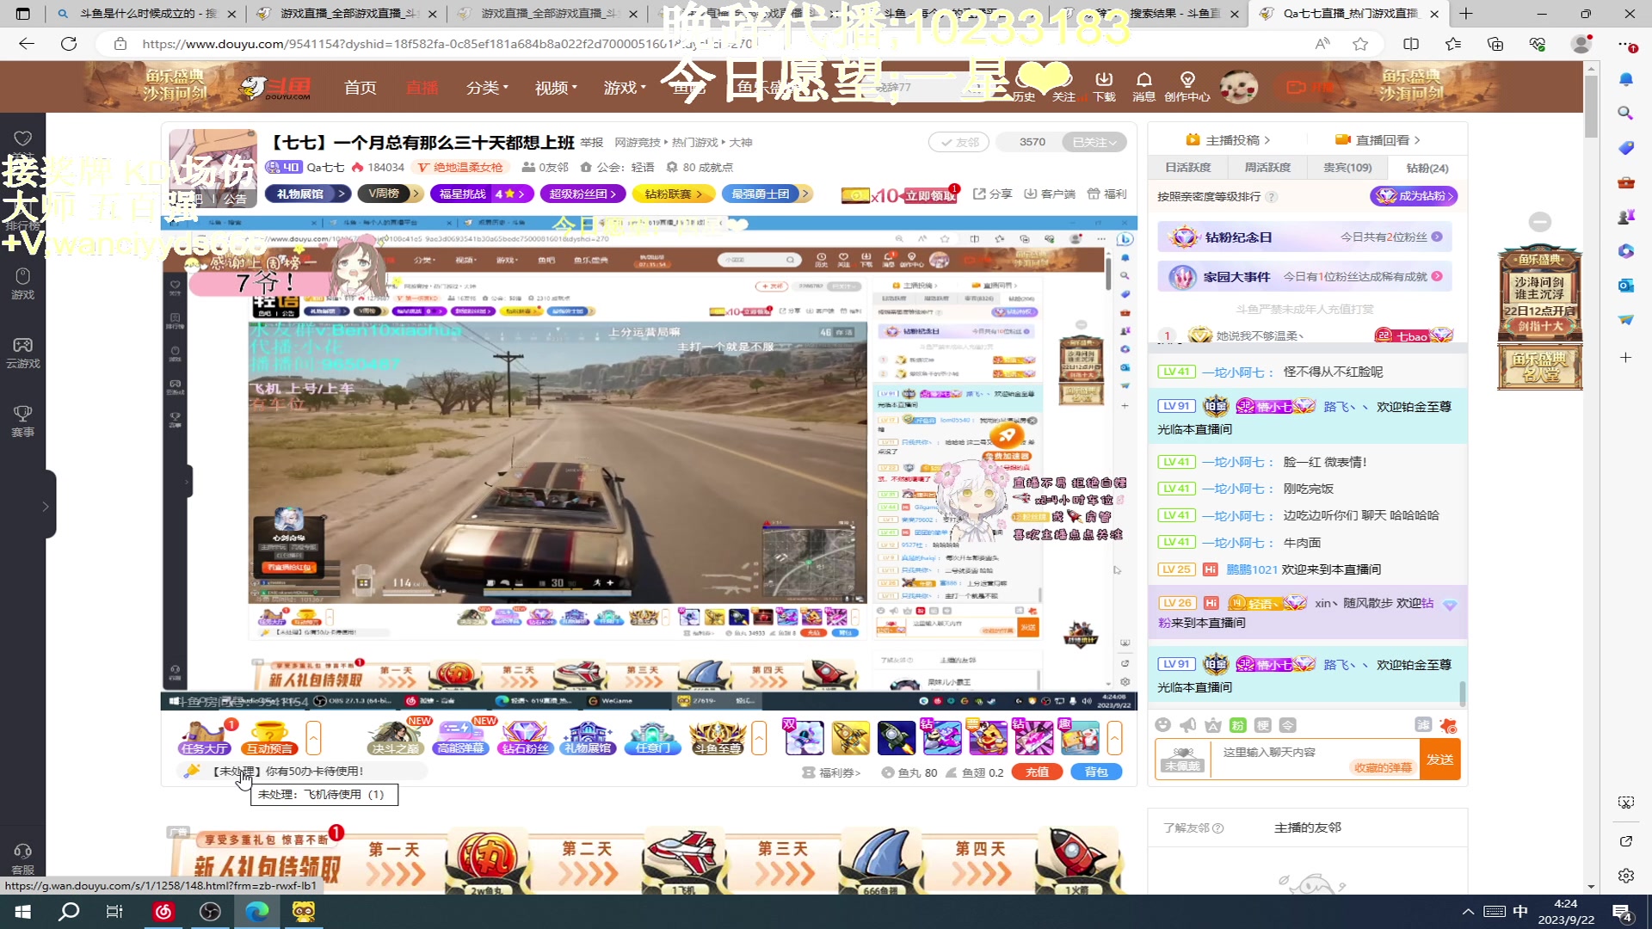Open 斗鱼至尊 crown icon
The height and width of the screenshot is (929, 1652).
tap(718, 738)
